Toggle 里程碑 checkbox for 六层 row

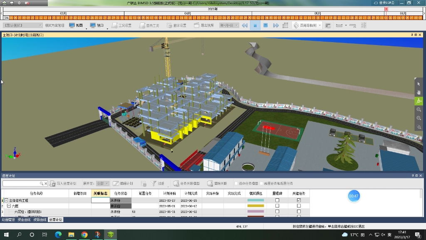pyautogui.click(x=277, y=206)
